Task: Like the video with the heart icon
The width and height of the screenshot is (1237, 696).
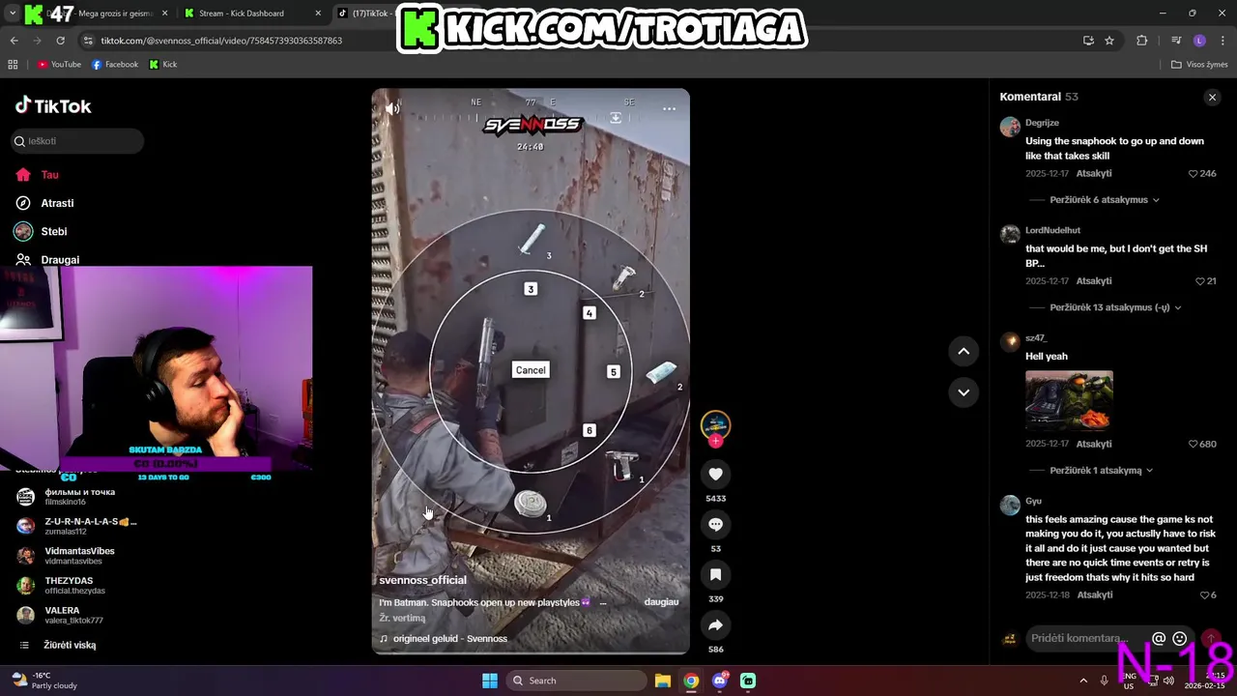Action: click(x=715, y=474)
